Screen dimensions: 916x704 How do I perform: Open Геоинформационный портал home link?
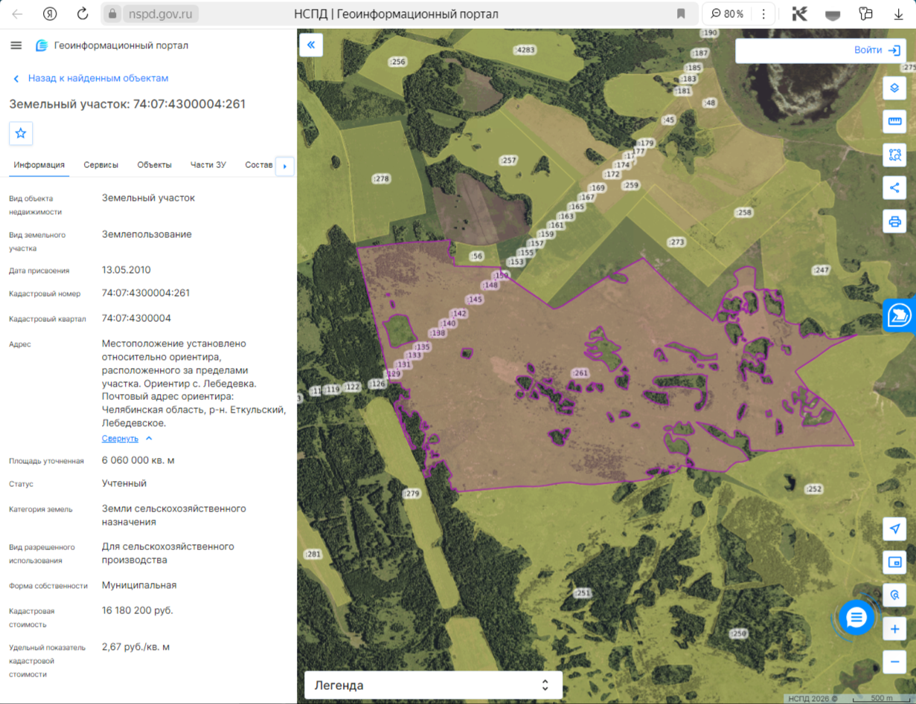[112, 45]
